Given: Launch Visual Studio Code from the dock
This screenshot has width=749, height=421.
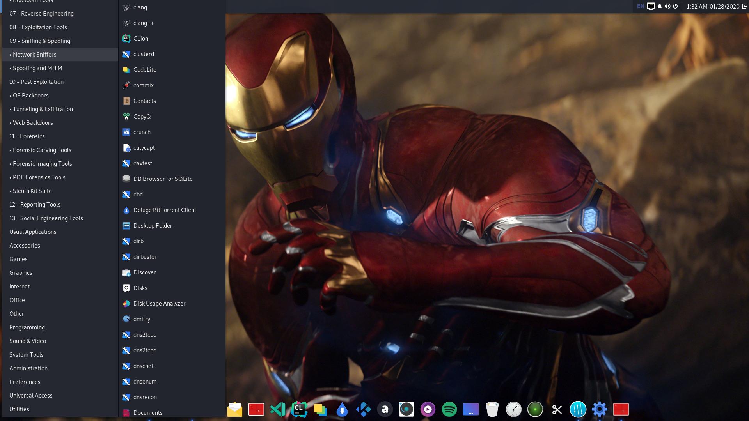Looking at the screenshot, I should point(278,409).
